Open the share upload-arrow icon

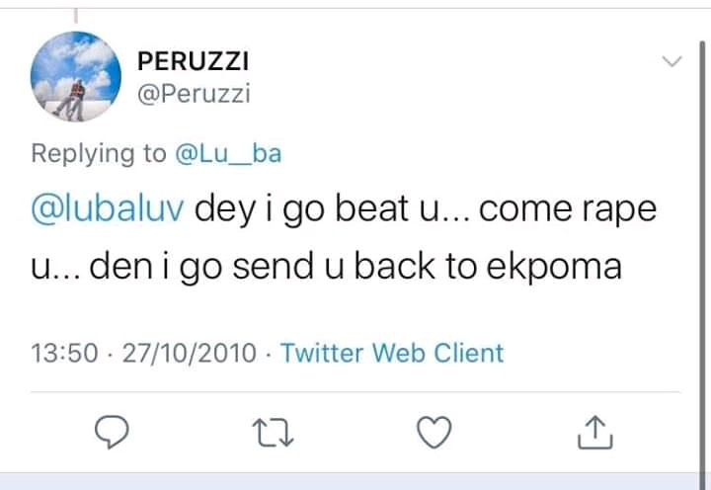click(x=594, y=432)
